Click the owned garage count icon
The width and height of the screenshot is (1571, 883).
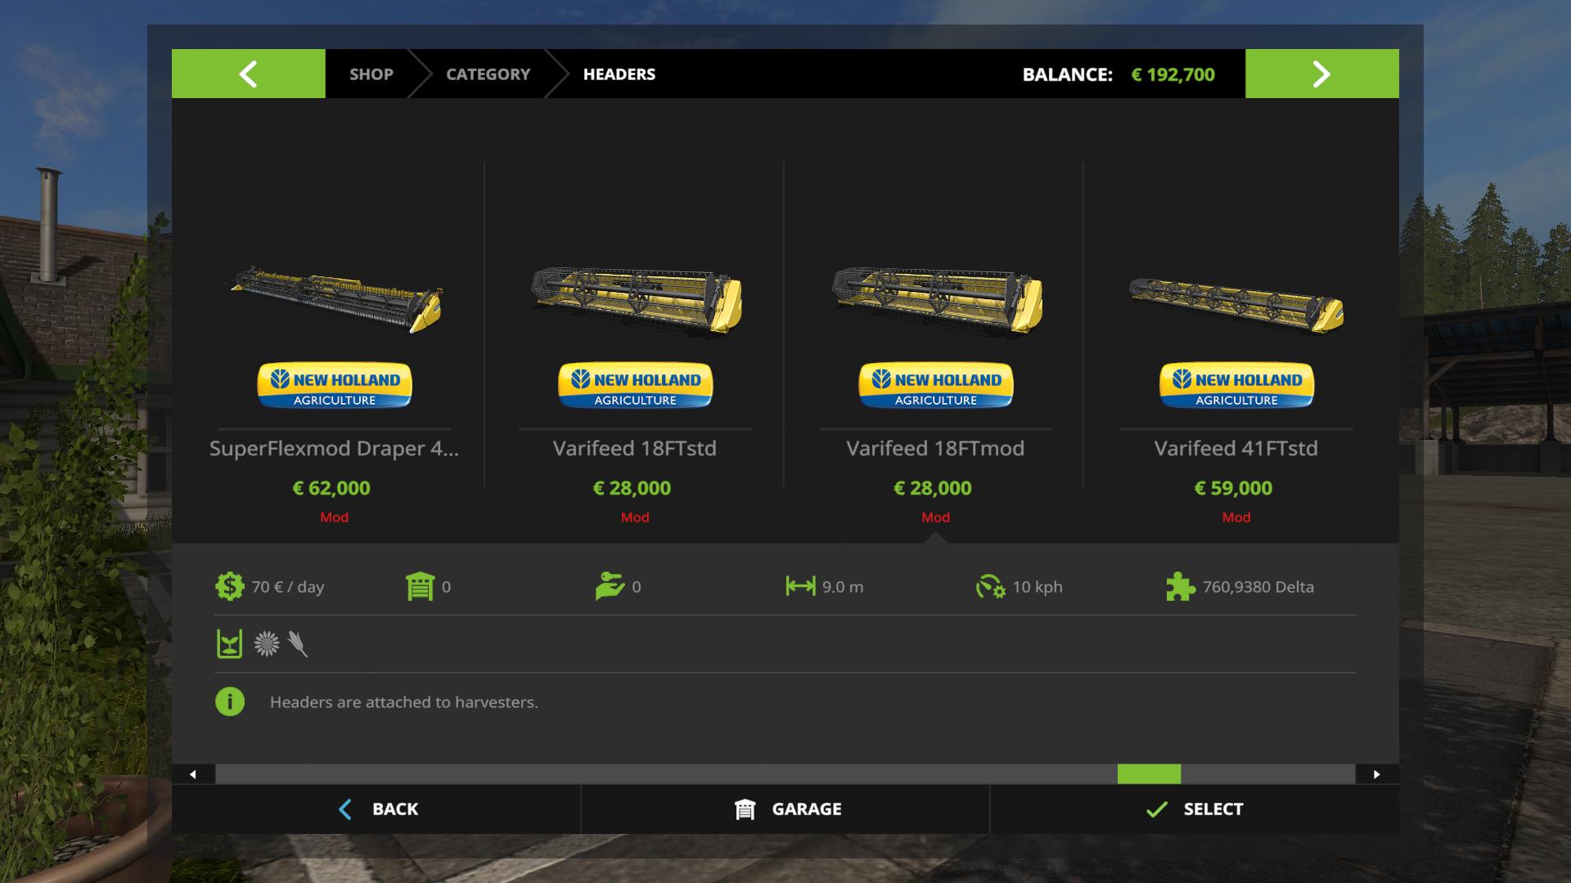tap(420, 586)
